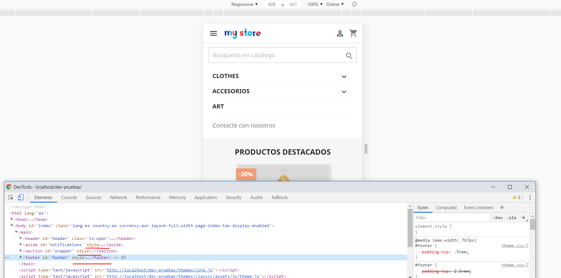Expand the aside notifications node
Viewport: 561px width, 278px height.
pos(21,244)
